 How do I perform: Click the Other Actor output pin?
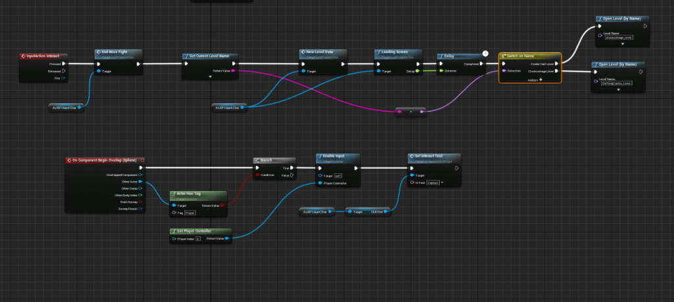[x=143, y=182]
